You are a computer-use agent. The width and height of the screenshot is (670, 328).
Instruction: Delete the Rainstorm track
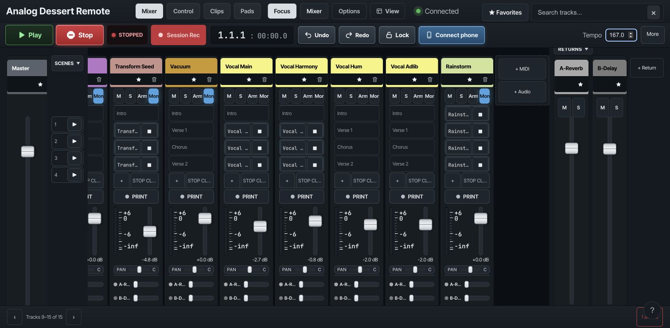[485, 80]
